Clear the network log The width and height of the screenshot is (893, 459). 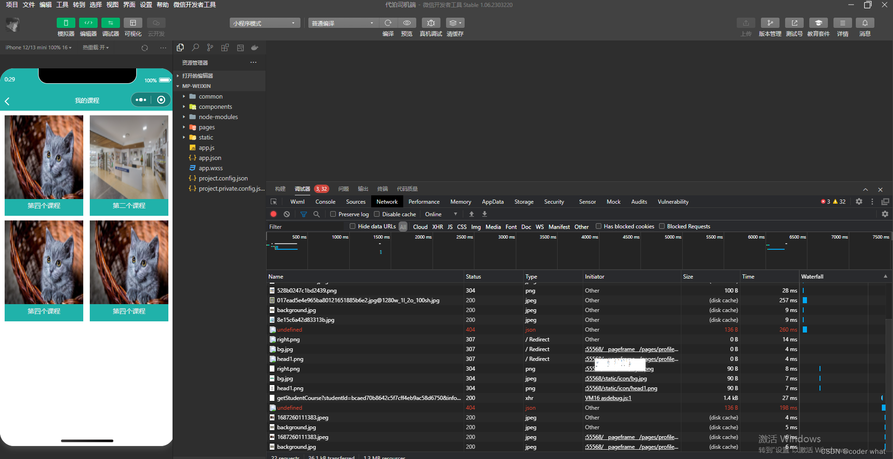tap(287, 214)
